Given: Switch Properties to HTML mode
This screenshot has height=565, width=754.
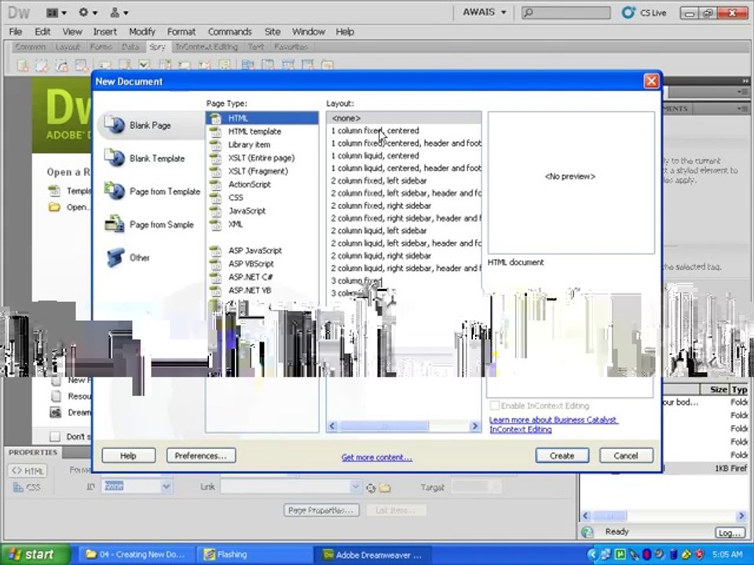Looking at the screenshot, I should tap(27, 471).
